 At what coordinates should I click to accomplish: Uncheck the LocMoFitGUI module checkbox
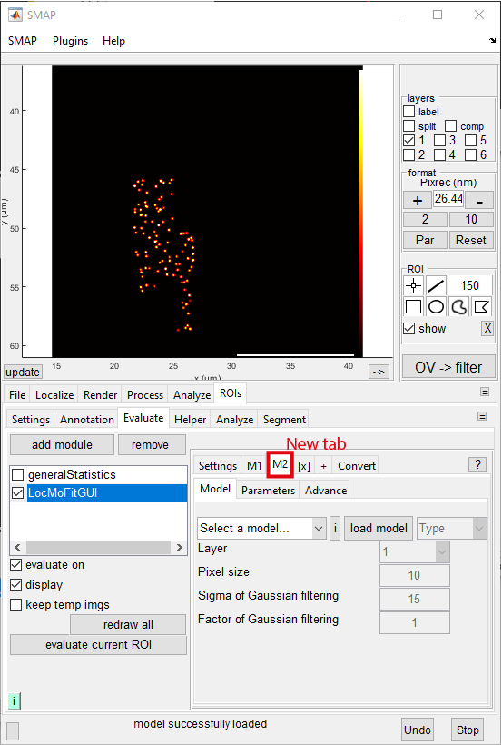17,493
